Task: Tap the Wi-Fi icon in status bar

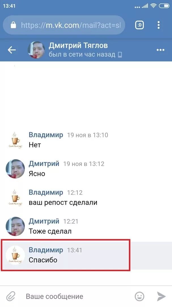Action: point(154,6)
